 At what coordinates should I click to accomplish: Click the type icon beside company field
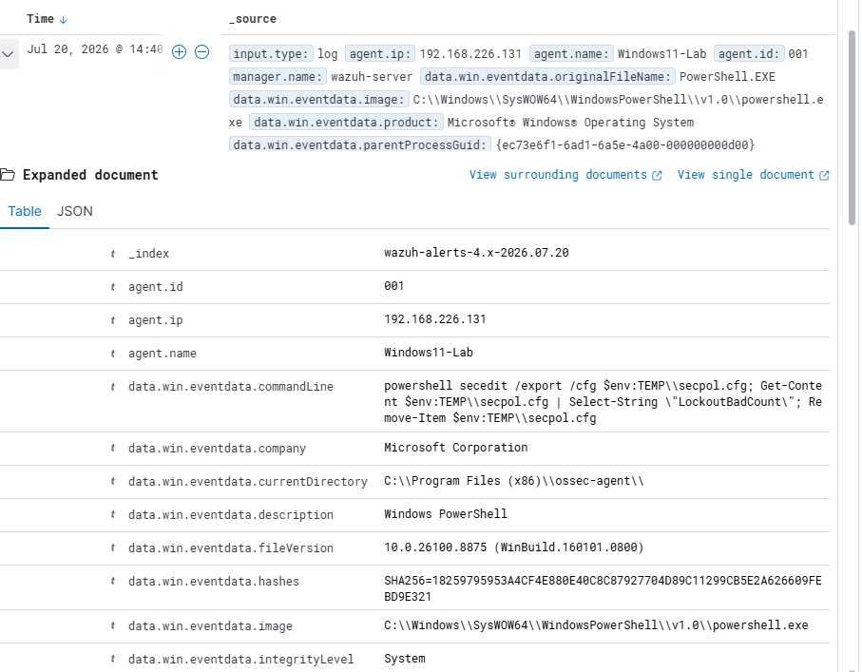tap(113, 449)
